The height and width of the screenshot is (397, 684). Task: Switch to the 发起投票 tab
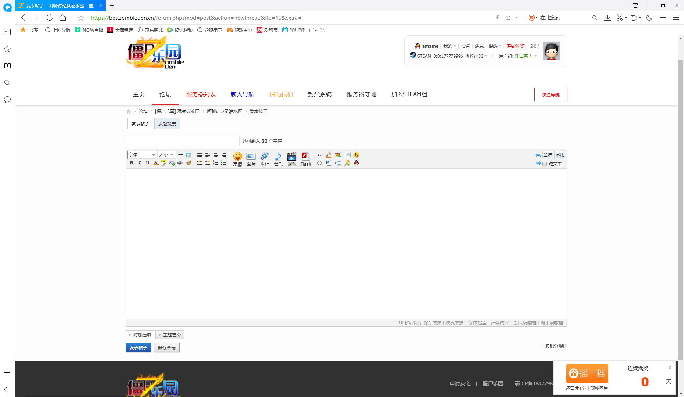point(167,124)
